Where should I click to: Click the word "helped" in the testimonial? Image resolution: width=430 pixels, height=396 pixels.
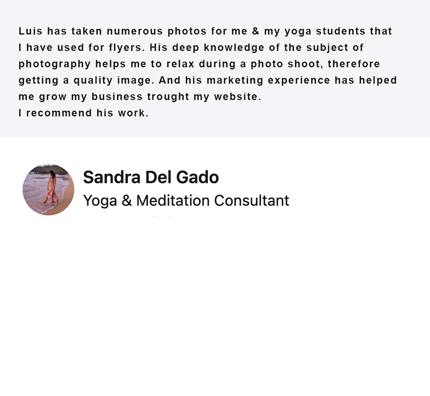pyautogui.click(x=378, y=80)
